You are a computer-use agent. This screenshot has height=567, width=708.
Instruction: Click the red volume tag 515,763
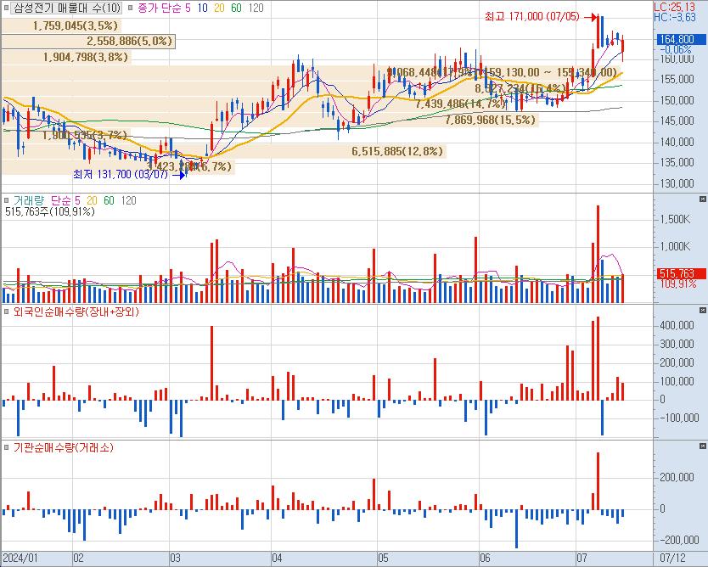tap(677, 273)
